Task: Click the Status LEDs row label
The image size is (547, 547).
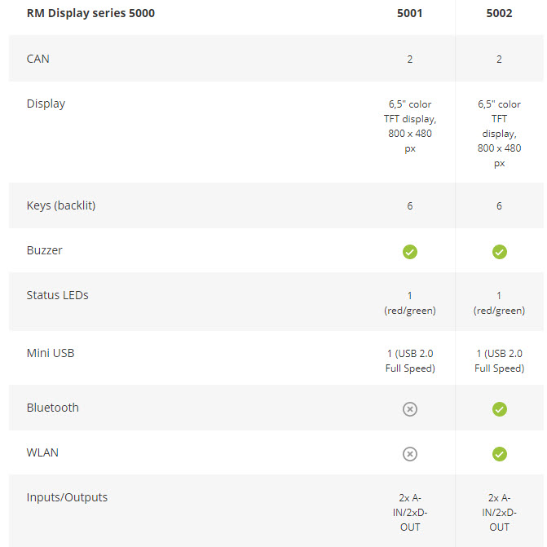Action: [x=58, y=295]
